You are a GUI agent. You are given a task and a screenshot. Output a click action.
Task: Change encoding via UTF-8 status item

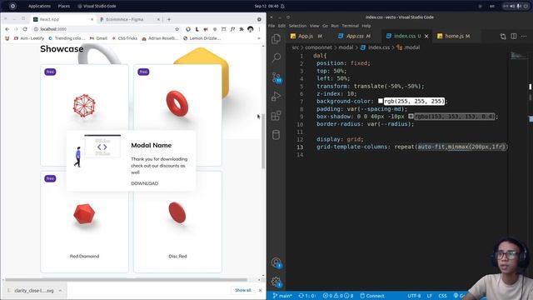click(414, 296)
